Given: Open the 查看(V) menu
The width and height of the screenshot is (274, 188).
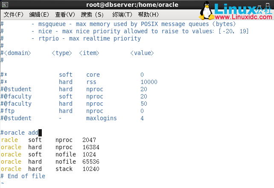Looking at the screenshot, I should (65, 14).
